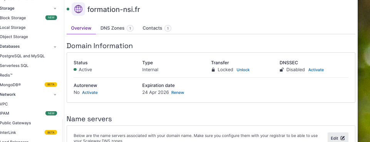Open MongoDB in the sidebar

pos(10,85)
